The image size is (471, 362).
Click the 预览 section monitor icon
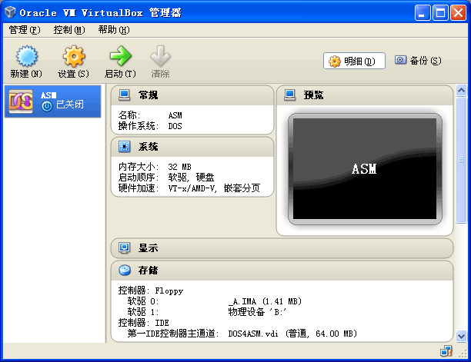tap(290, 95)
